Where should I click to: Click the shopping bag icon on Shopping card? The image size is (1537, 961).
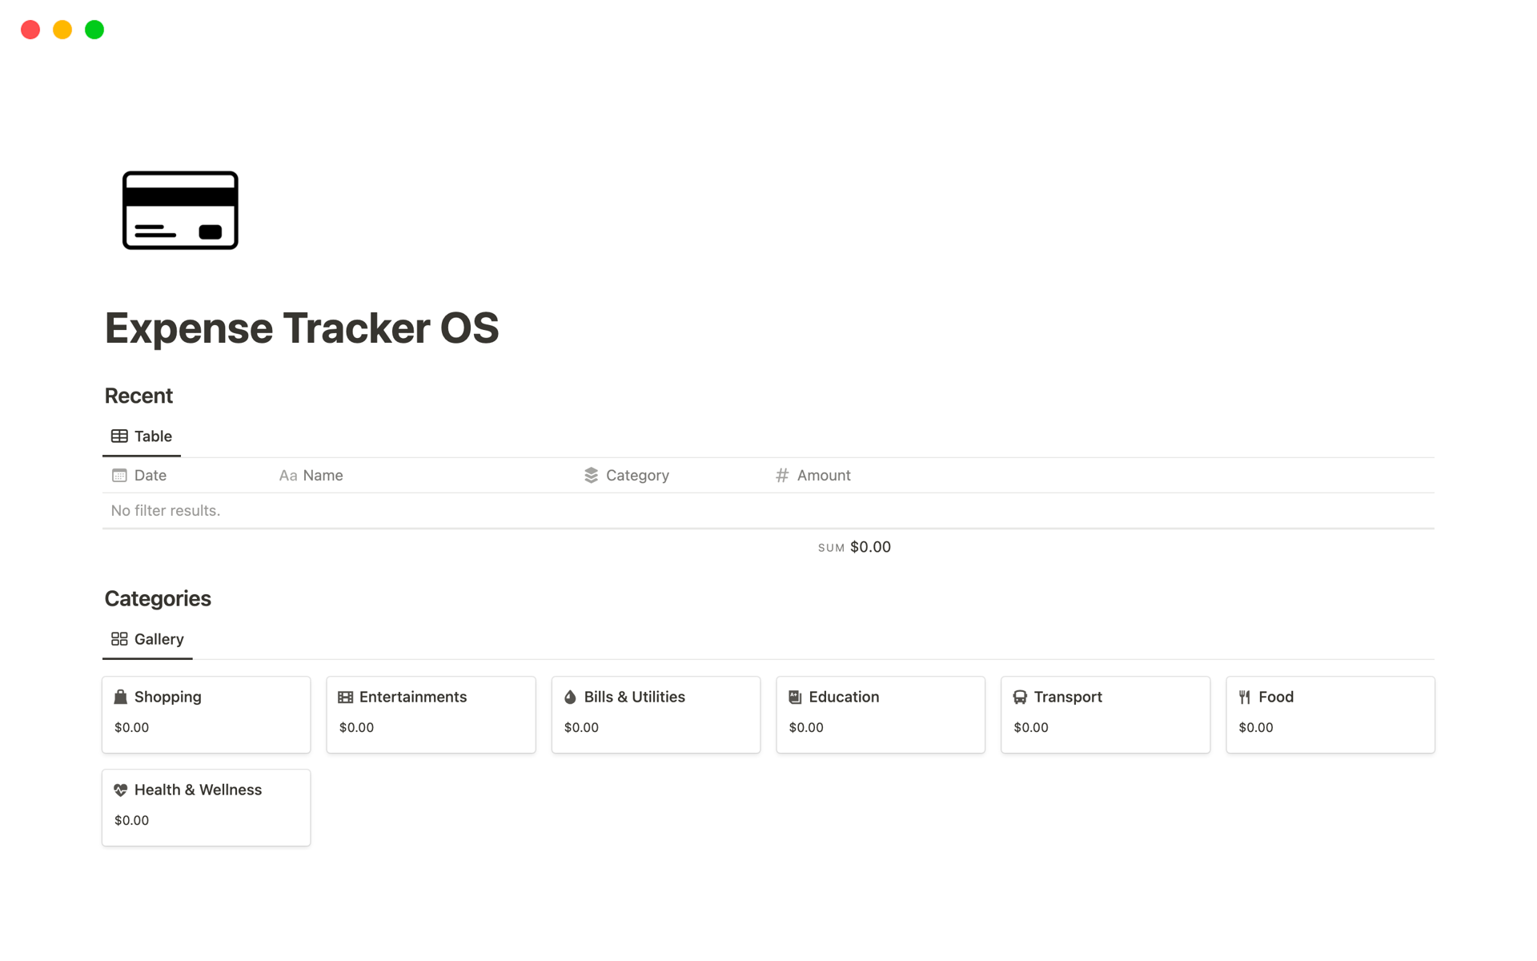click(120, 697)
